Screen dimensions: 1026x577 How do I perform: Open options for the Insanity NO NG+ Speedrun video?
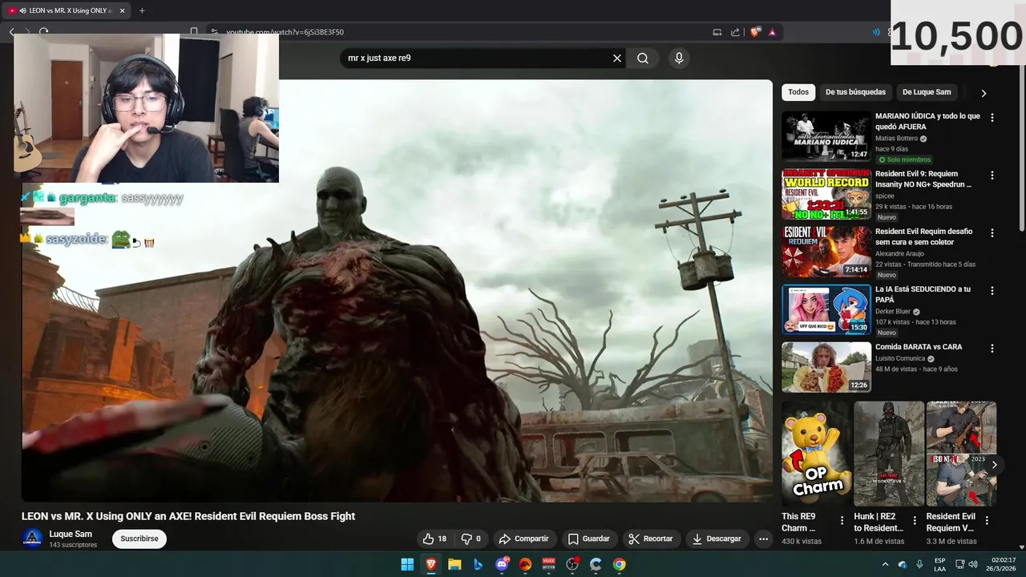point(992,176)
